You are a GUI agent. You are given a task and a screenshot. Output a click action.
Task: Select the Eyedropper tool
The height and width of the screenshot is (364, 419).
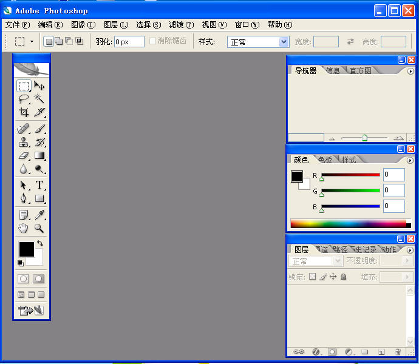pos(39,215)
